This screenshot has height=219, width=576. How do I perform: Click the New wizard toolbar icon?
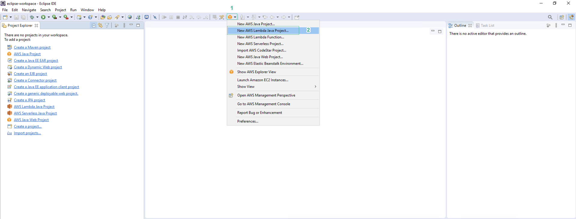(5, 17)
